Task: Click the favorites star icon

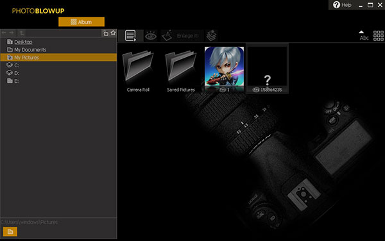Action: [x=113, y=33]
